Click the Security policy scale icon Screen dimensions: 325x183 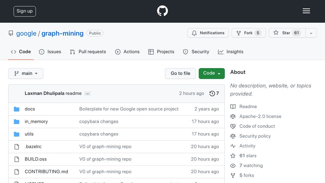point(233,136)
